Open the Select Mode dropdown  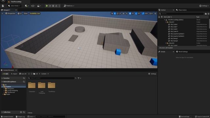[x=14, y=6]
